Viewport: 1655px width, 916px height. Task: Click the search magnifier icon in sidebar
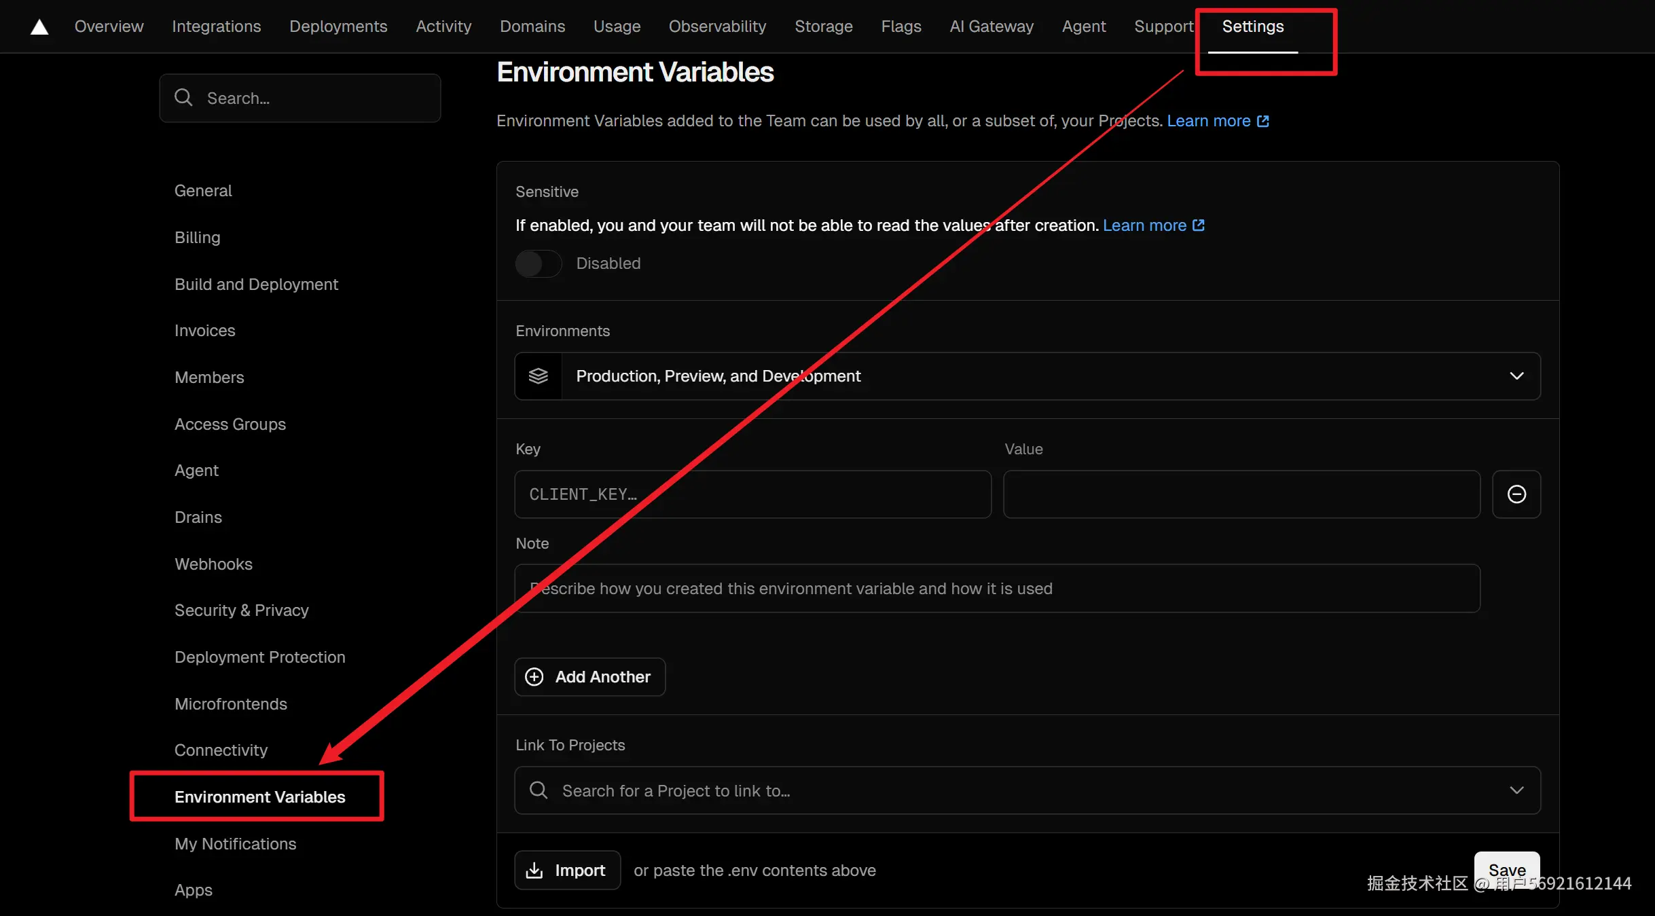183,98
